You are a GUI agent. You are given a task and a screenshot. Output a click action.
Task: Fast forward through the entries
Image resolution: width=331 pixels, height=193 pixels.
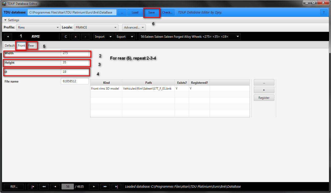coord(105,187)
